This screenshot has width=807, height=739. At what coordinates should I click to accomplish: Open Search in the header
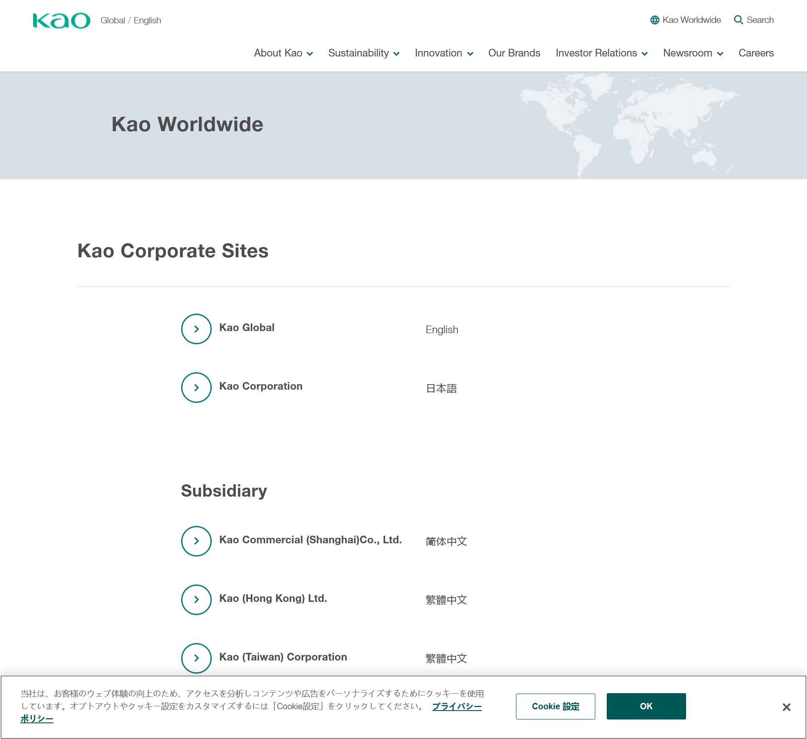click(x=754, y=20)
